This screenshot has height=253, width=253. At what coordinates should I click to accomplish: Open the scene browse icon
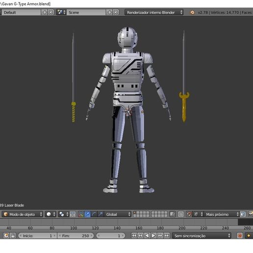(61, 12)
